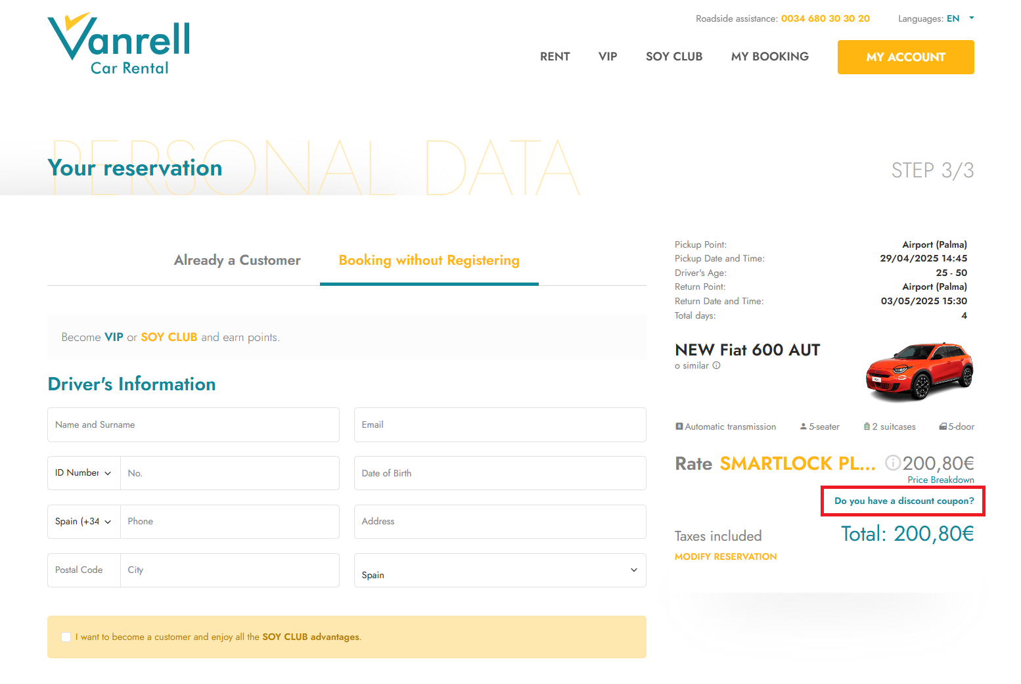Click the 2 suitcases luggage icon
1021x684 pixels.
tap(867, 427)
